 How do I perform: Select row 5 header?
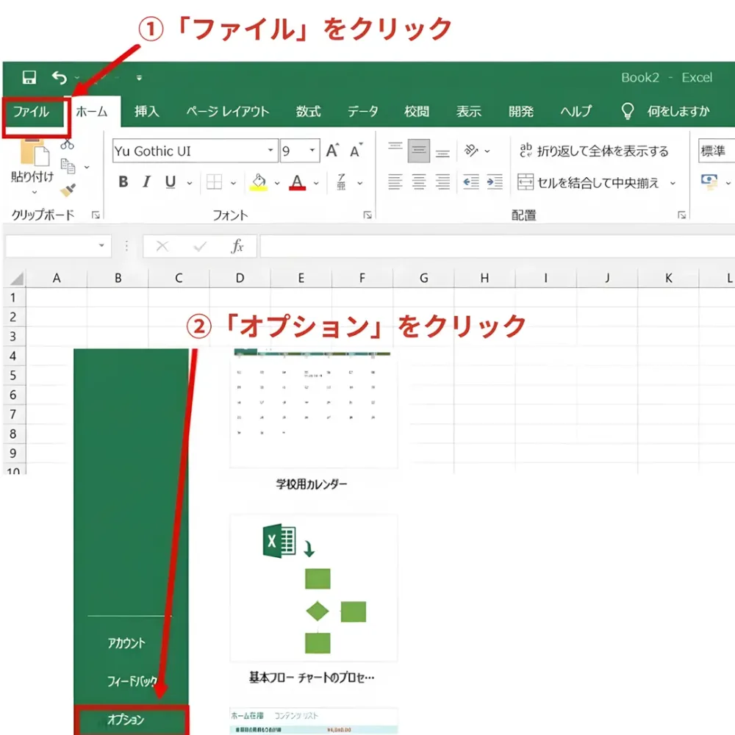(x=13, y=376)
